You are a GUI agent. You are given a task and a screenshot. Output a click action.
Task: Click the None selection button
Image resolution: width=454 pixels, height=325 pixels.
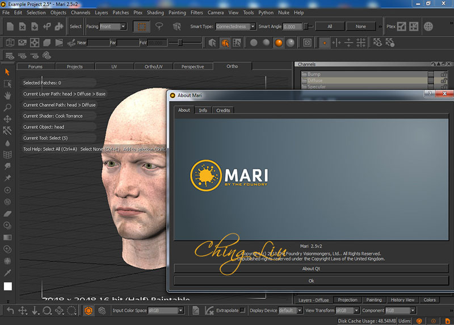361,26
